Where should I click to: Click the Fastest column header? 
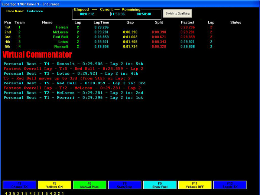coord(188,22)
